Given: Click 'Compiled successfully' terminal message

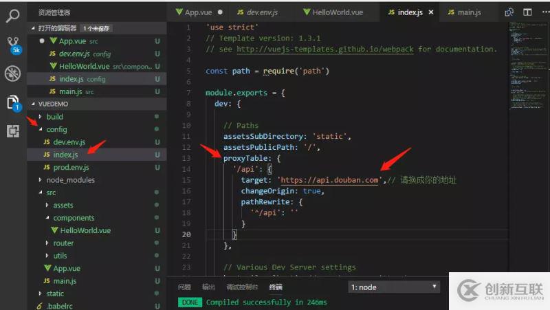Looking at the screenshot, I should [267, 302].
